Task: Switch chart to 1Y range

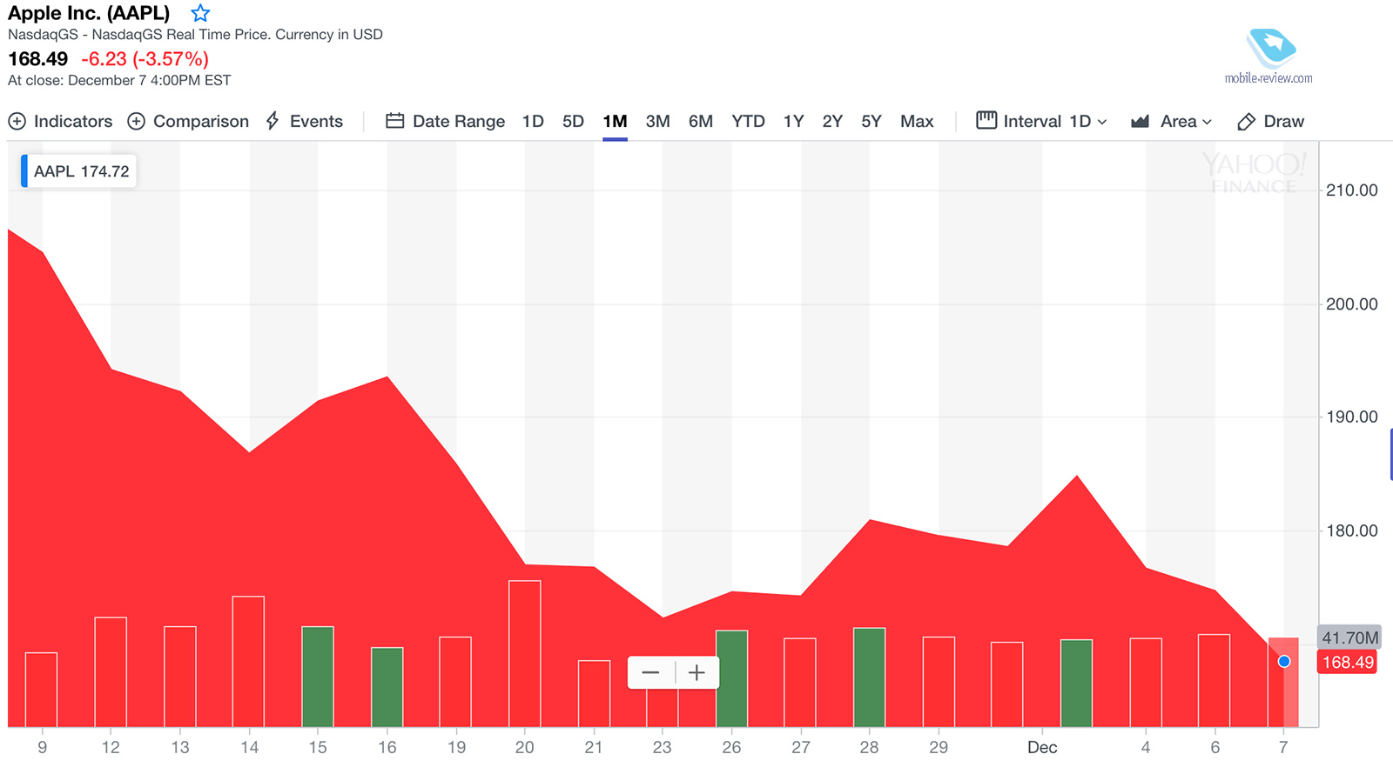Action: 793,121
